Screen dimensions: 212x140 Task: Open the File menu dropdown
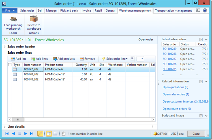click(9, 10)
